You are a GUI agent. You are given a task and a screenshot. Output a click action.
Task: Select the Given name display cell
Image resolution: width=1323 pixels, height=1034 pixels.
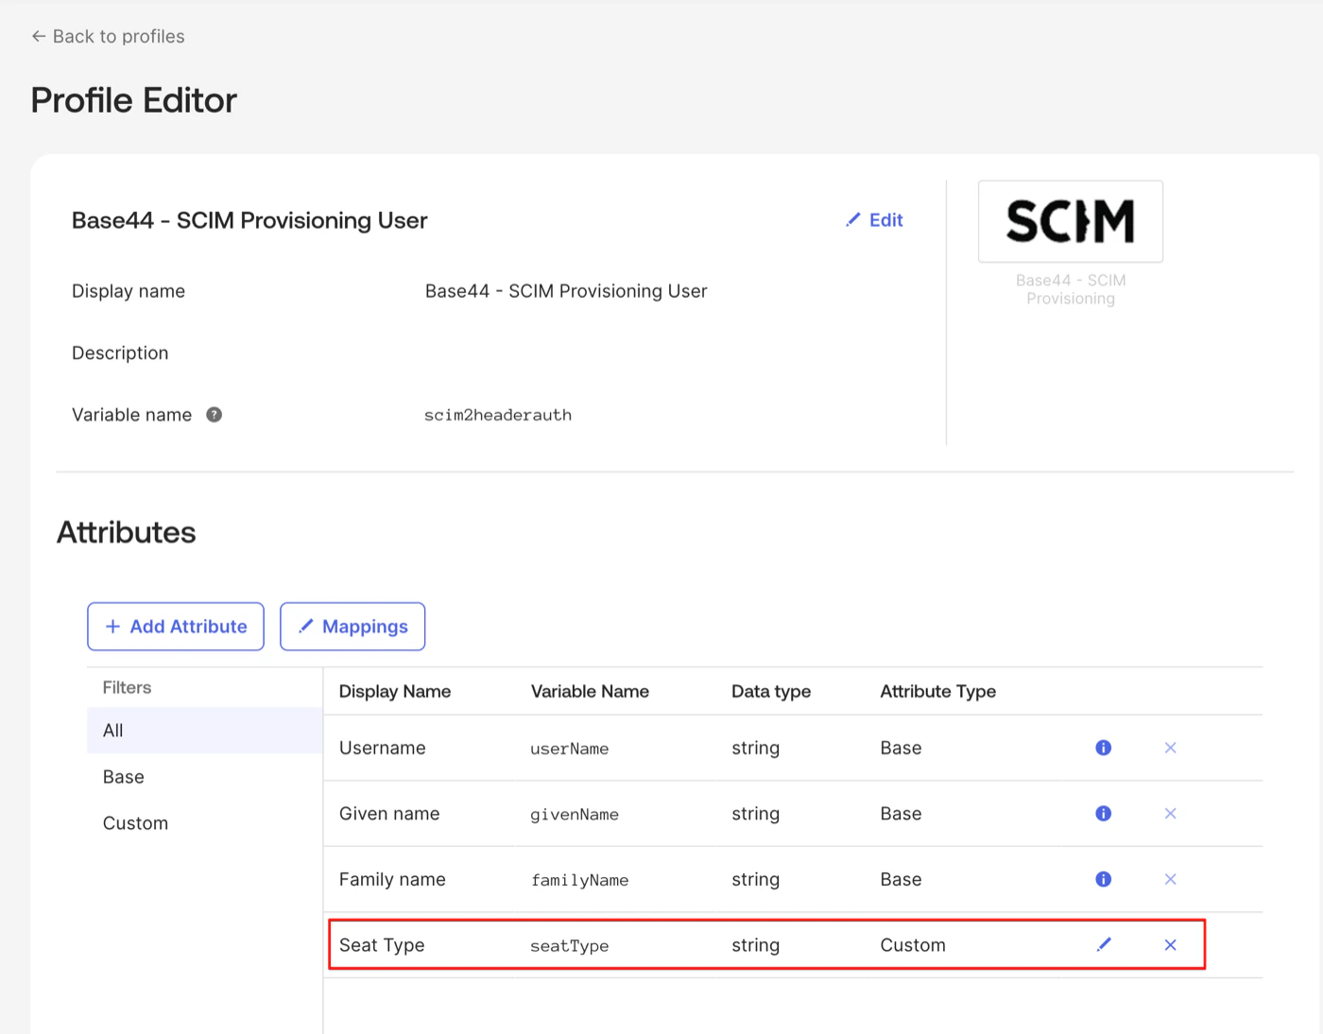[389, 814]
